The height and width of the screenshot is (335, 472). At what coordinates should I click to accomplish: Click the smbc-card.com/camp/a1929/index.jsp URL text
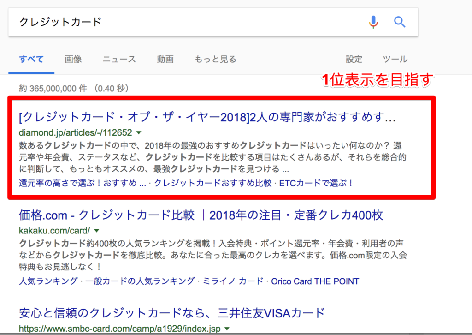pyautogui.click(x=119, y=329)
